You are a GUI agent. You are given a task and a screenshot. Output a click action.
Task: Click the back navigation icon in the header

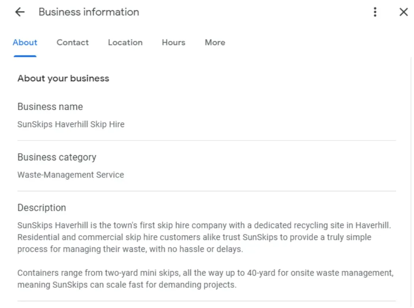(19, 12)
